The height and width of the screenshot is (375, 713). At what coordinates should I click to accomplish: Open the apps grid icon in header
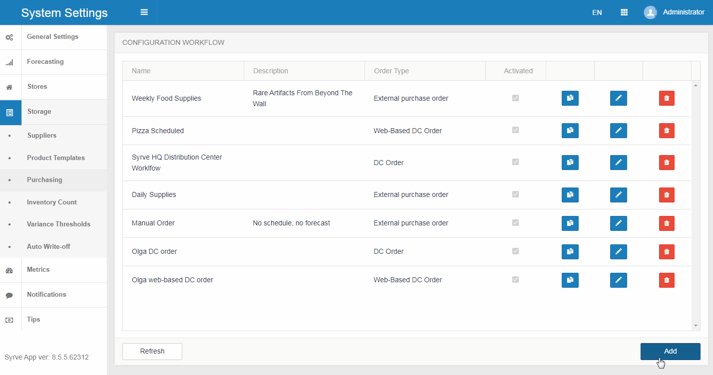pos(624,12)
